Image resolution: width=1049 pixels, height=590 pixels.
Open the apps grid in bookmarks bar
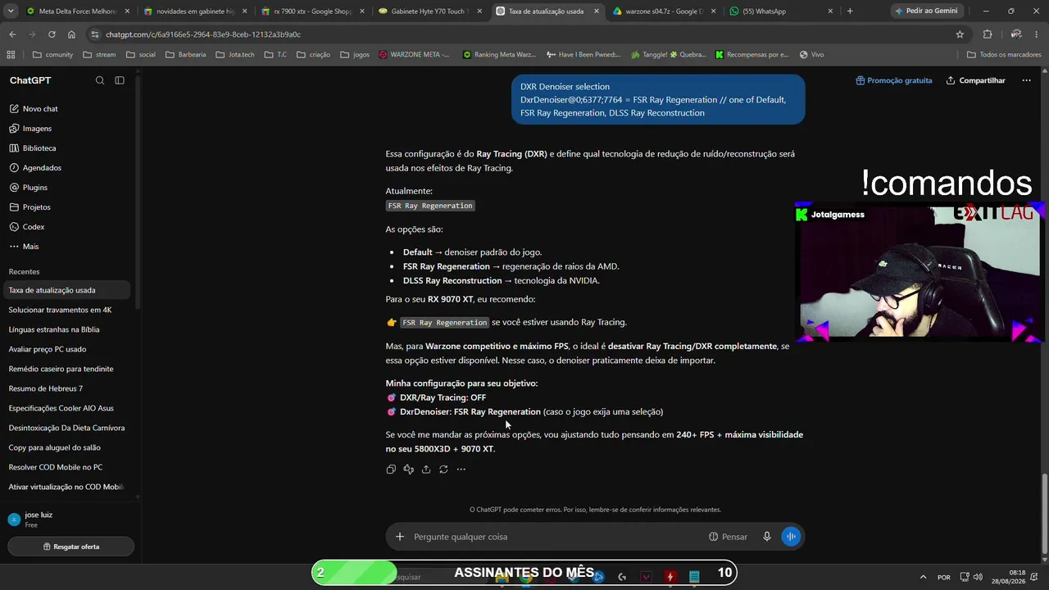(11, 55)
